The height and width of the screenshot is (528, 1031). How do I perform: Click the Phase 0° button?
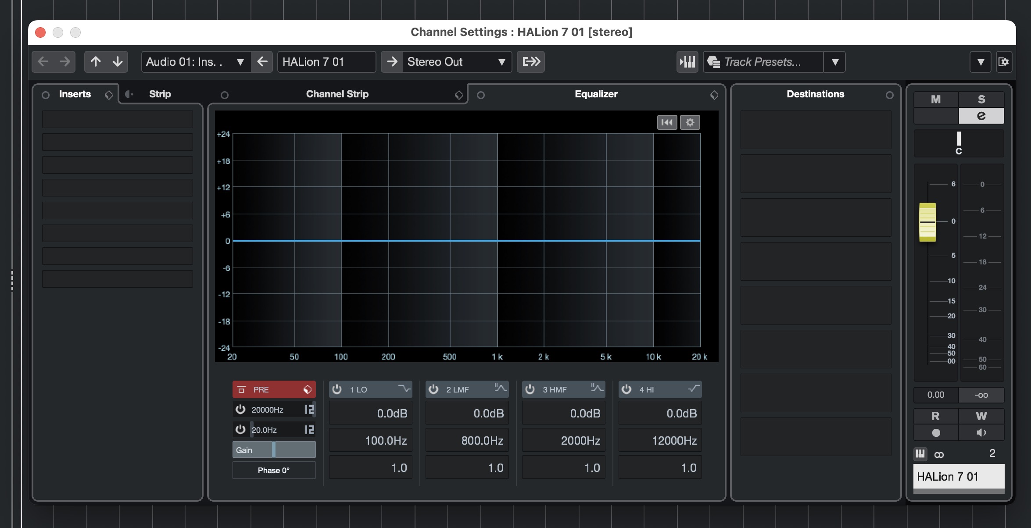coord(274,470)
